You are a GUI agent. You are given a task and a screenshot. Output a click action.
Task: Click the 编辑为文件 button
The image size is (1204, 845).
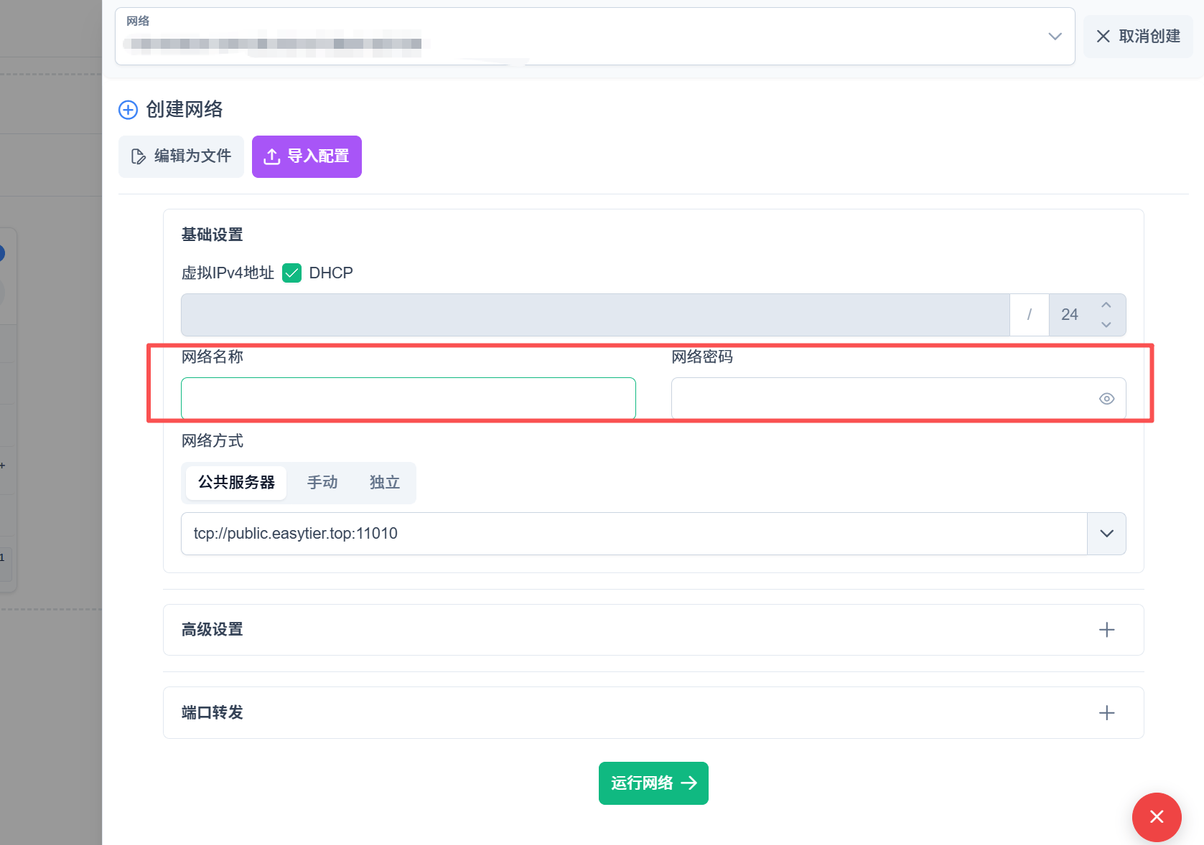(181, 156)
